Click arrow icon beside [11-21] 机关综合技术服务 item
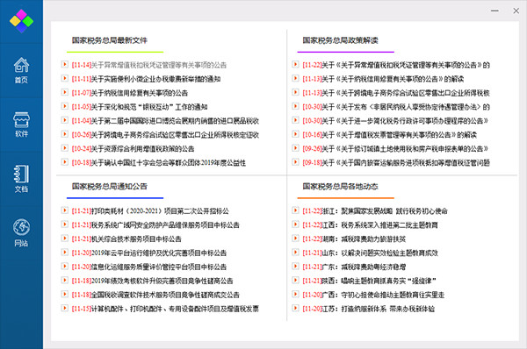This screenshot has width=527, height=349. tap(64, 239)
